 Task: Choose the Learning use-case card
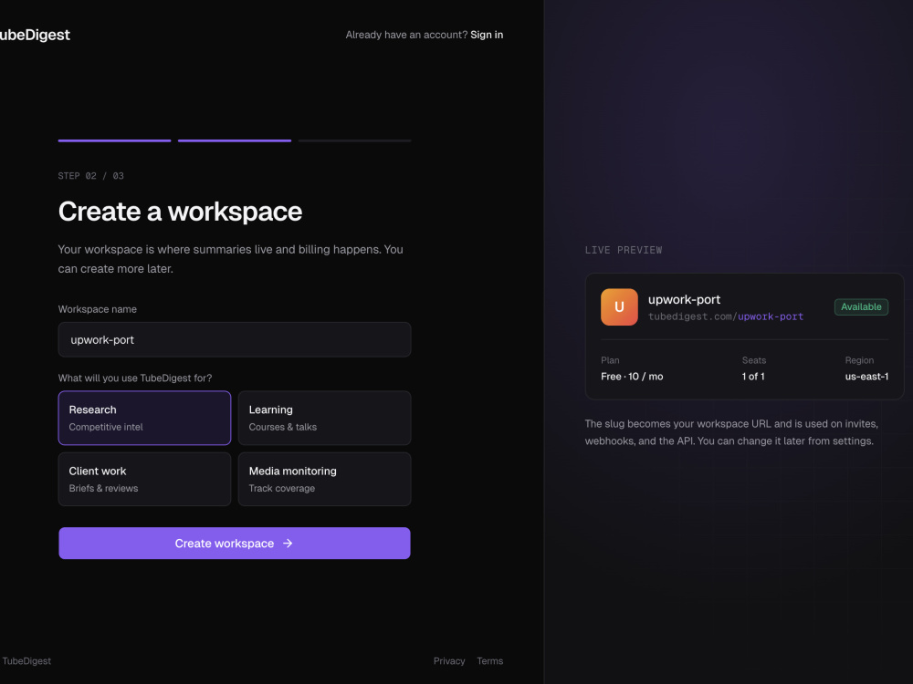coord(324,418)
